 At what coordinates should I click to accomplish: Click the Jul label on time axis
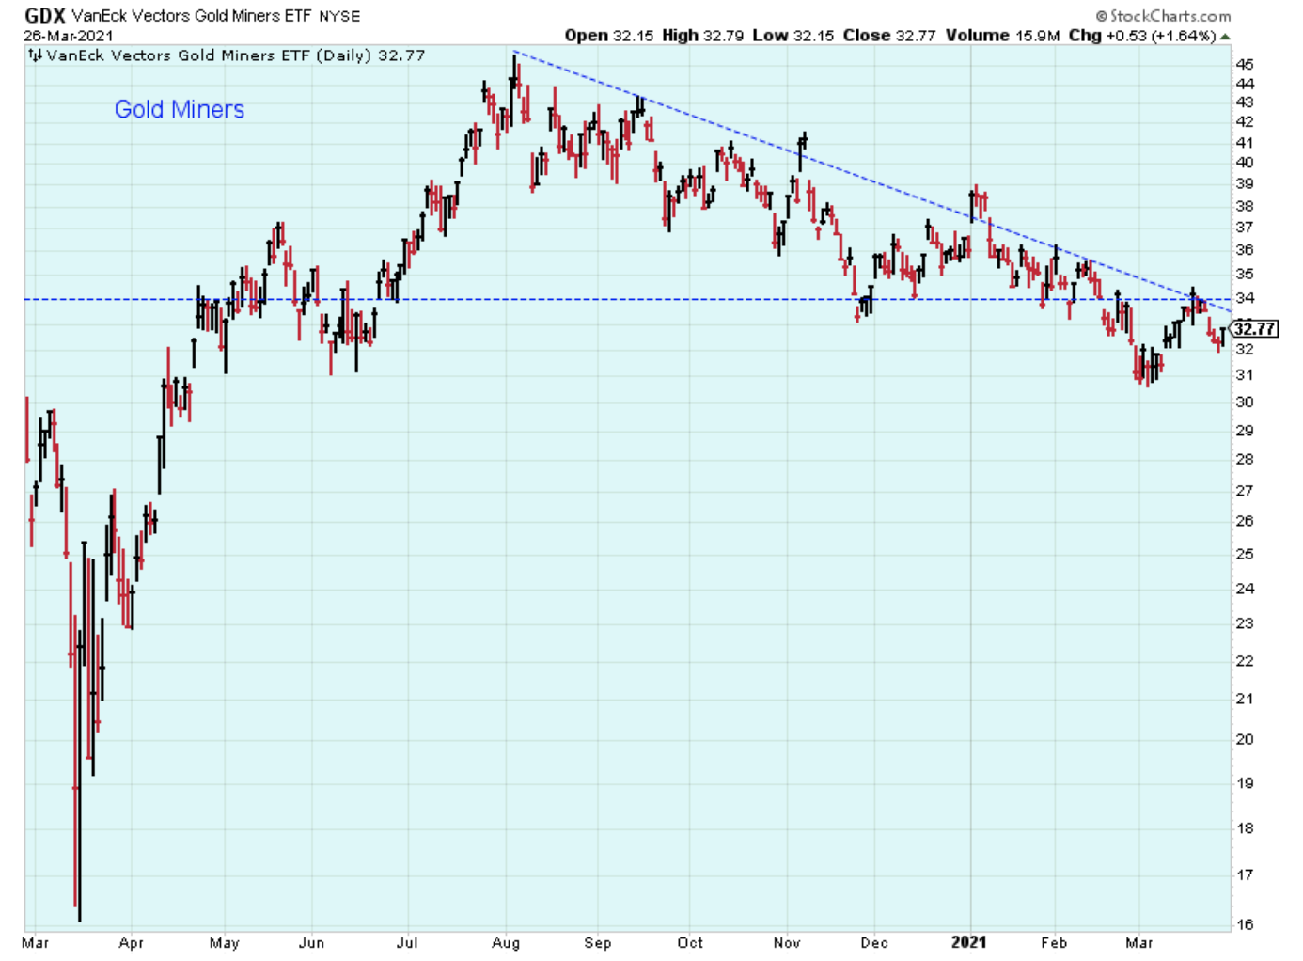tap(407, 942)
